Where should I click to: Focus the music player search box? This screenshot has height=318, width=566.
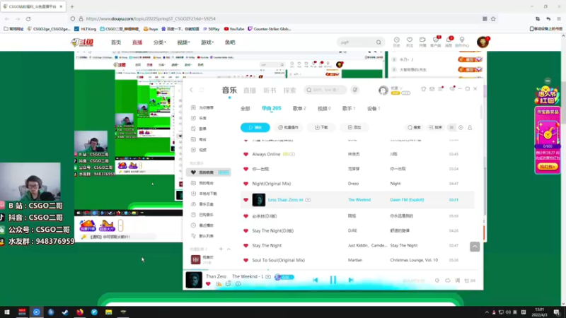coord(325,90)
